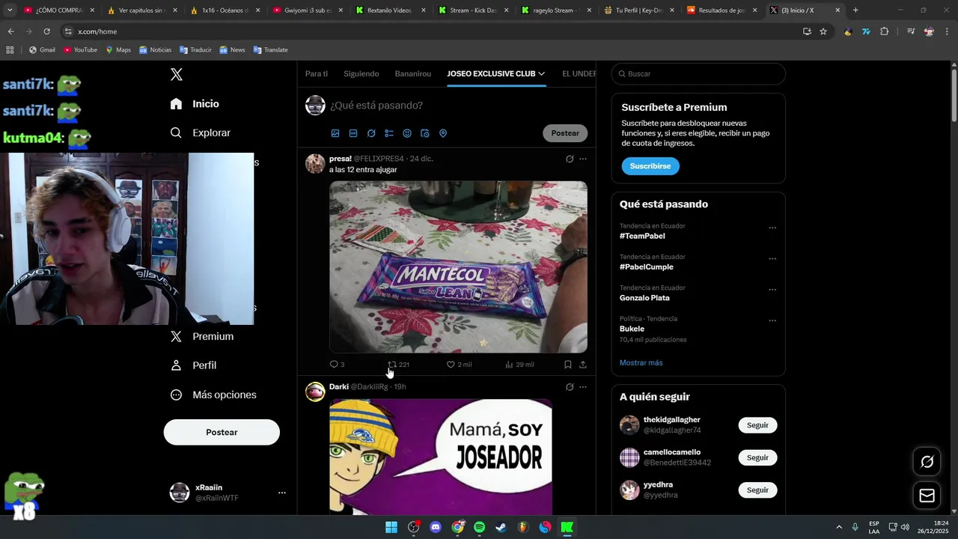Open the Mamá, soy joseador image

[441, 456]
